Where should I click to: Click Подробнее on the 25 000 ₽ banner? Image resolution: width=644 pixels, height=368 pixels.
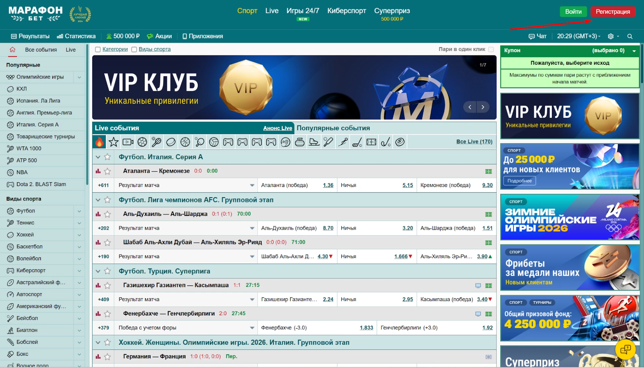coord(520,181)
